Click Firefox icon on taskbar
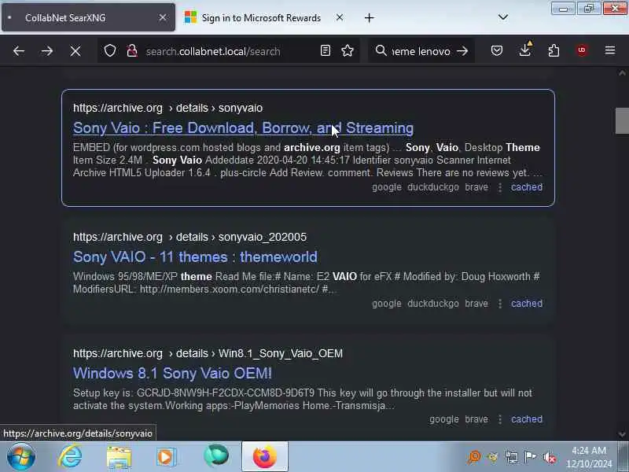This screenshot has width=629, height=472. (x=265, y=457)
